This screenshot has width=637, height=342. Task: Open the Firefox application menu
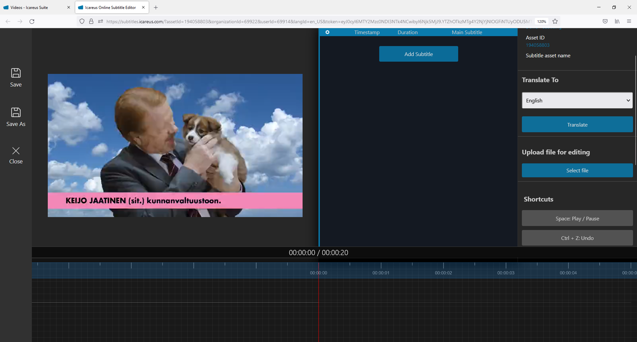click(x=629, y=22)
